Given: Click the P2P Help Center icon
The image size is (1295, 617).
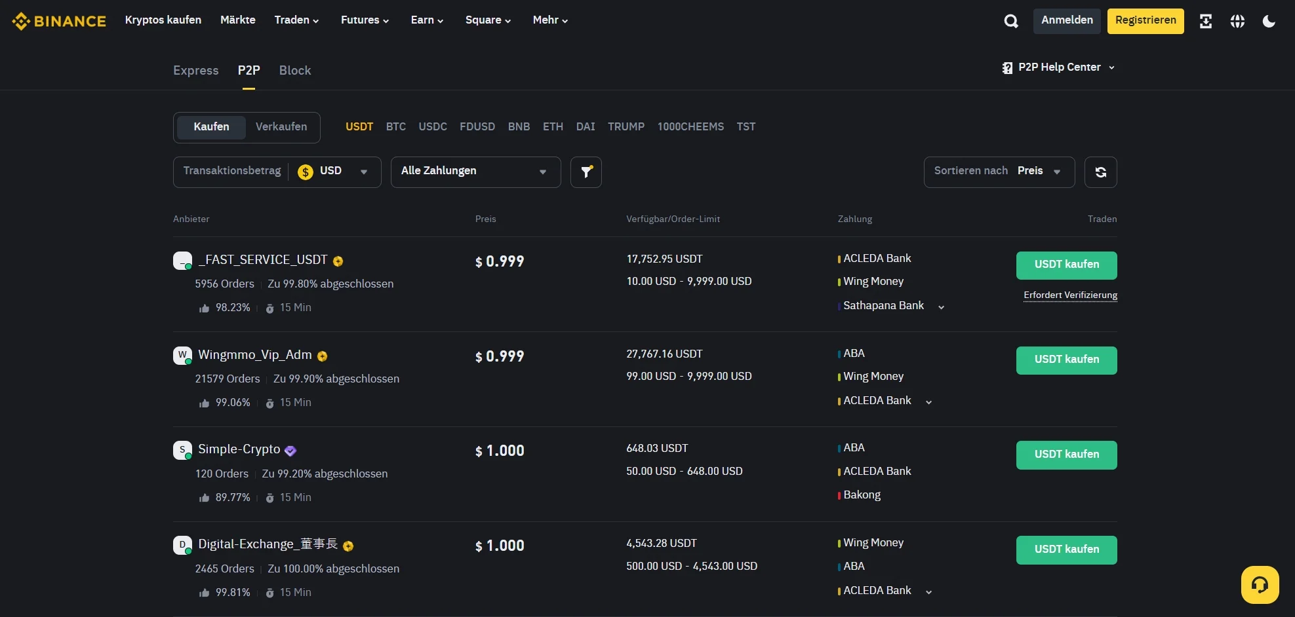Looking at the screenshot, I should (x=1007, y=67).
